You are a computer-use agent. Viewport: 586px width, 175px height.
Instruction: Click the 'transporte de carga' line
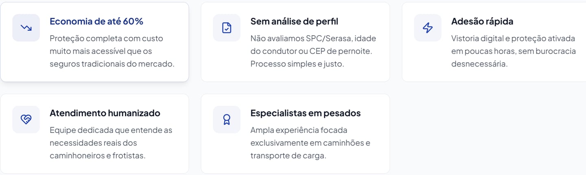(x=288, y=156)
